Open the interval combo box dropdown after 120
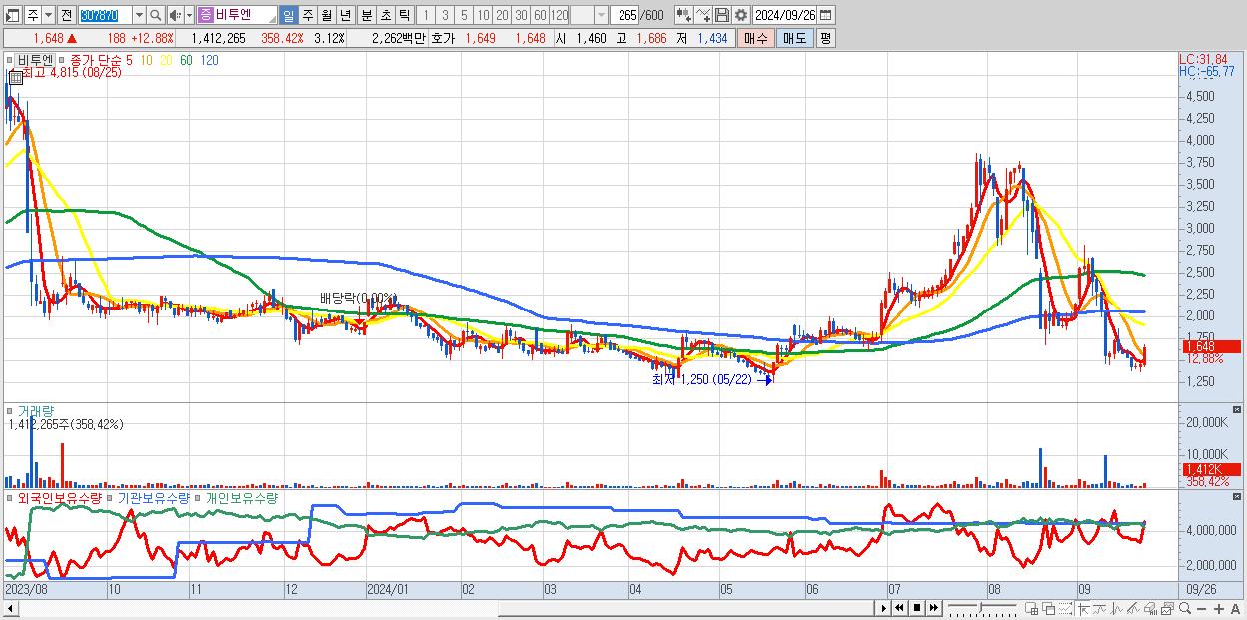The width and height of the screenshot is (1247, 620). [x=601, y=15]
